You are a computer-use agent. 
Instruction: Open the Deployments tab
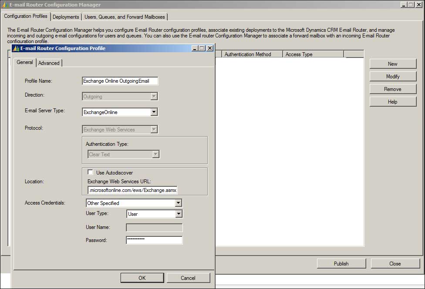pyautogui.click(x=66, y=17)
